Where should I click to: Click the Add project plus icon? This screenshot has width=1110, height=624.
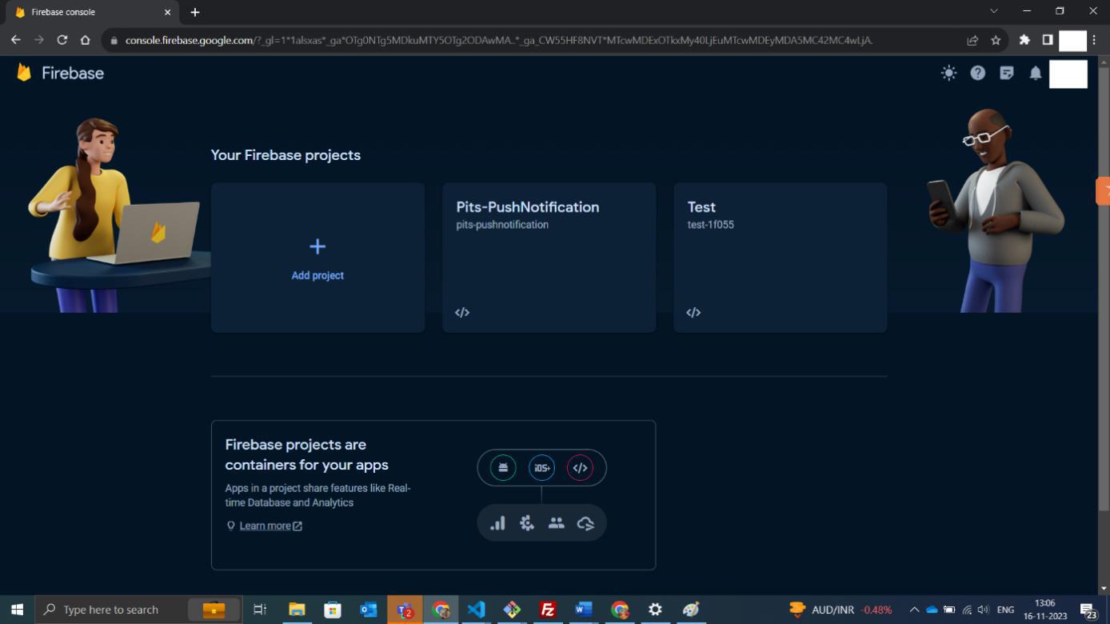[x=317, y=246]
